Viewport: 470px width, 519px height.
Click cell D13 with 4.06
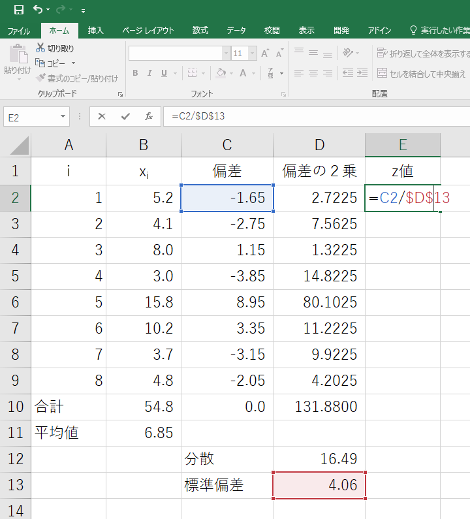319,485
